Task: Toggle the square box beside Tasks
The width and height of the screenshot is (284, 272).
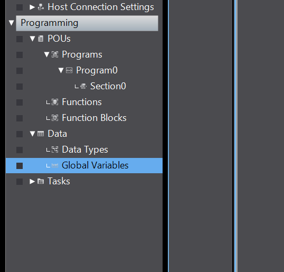Action: tap(20, 182)
